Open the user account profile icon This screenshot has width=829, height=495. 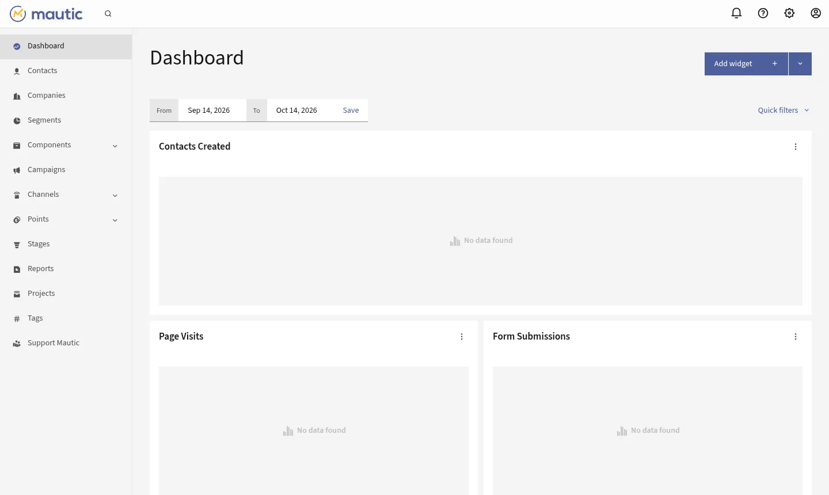tap(816, 13)
